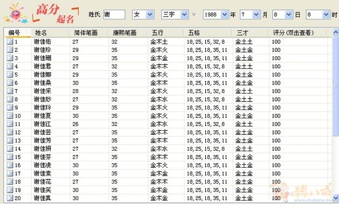Select the name 谢佳花
The height and width of the screenshot is (204, 339).
coord(42,181)
